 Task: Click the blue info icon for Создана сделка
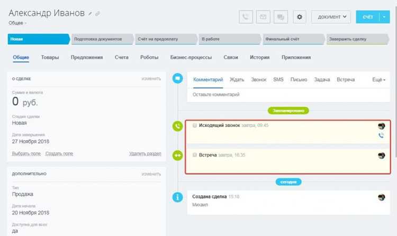(177, 197)
